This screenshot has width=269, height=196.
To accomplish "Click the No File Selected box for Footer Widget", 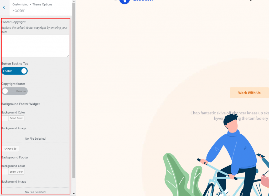I will (x=35, y=139).
